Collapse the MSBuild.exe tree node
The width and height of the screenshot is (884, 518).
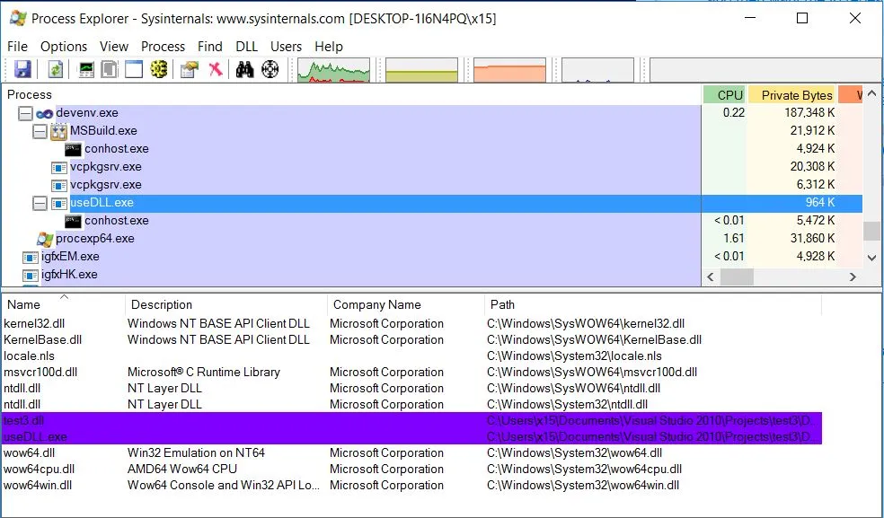point(40,131)
